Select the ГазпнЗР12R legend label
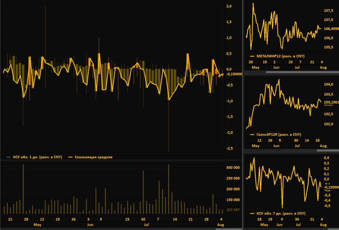Viewport: 339px width, 230px height. coord(275,135)
